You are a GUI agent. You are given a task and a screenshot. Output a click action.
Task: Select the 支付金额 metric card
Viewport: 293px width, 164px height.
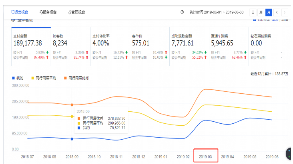[x=31, y=47]
